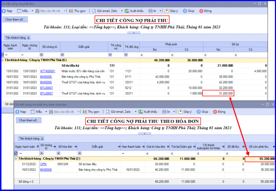Open Góp ý feedback icon in lower toolbar

click(x=181, y=112)
